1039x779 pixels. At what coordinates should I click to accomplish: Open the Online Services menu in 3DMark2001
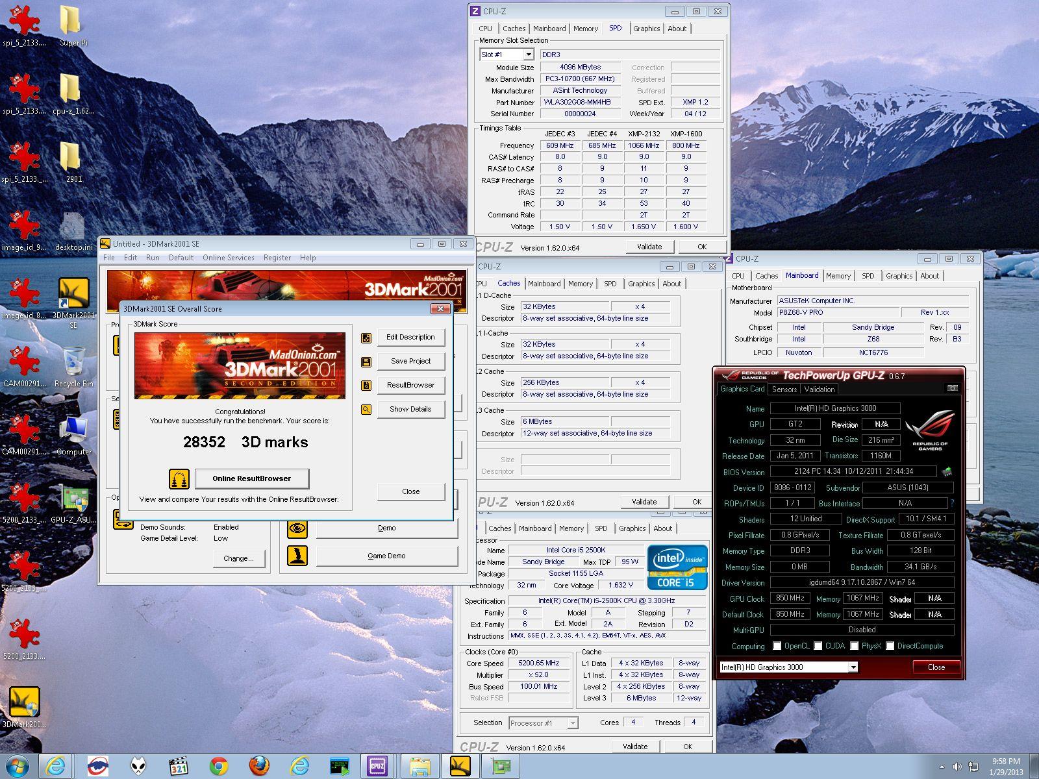pos(229,258)
